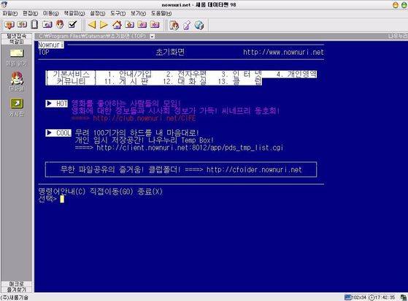408x301 pixels.
Task: Click the first toolbar connect icon
Action: (x=9, y=25)
